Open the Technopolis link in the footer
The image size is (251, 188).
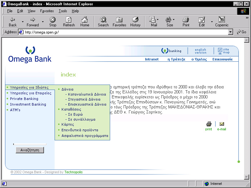click(73, 172)
